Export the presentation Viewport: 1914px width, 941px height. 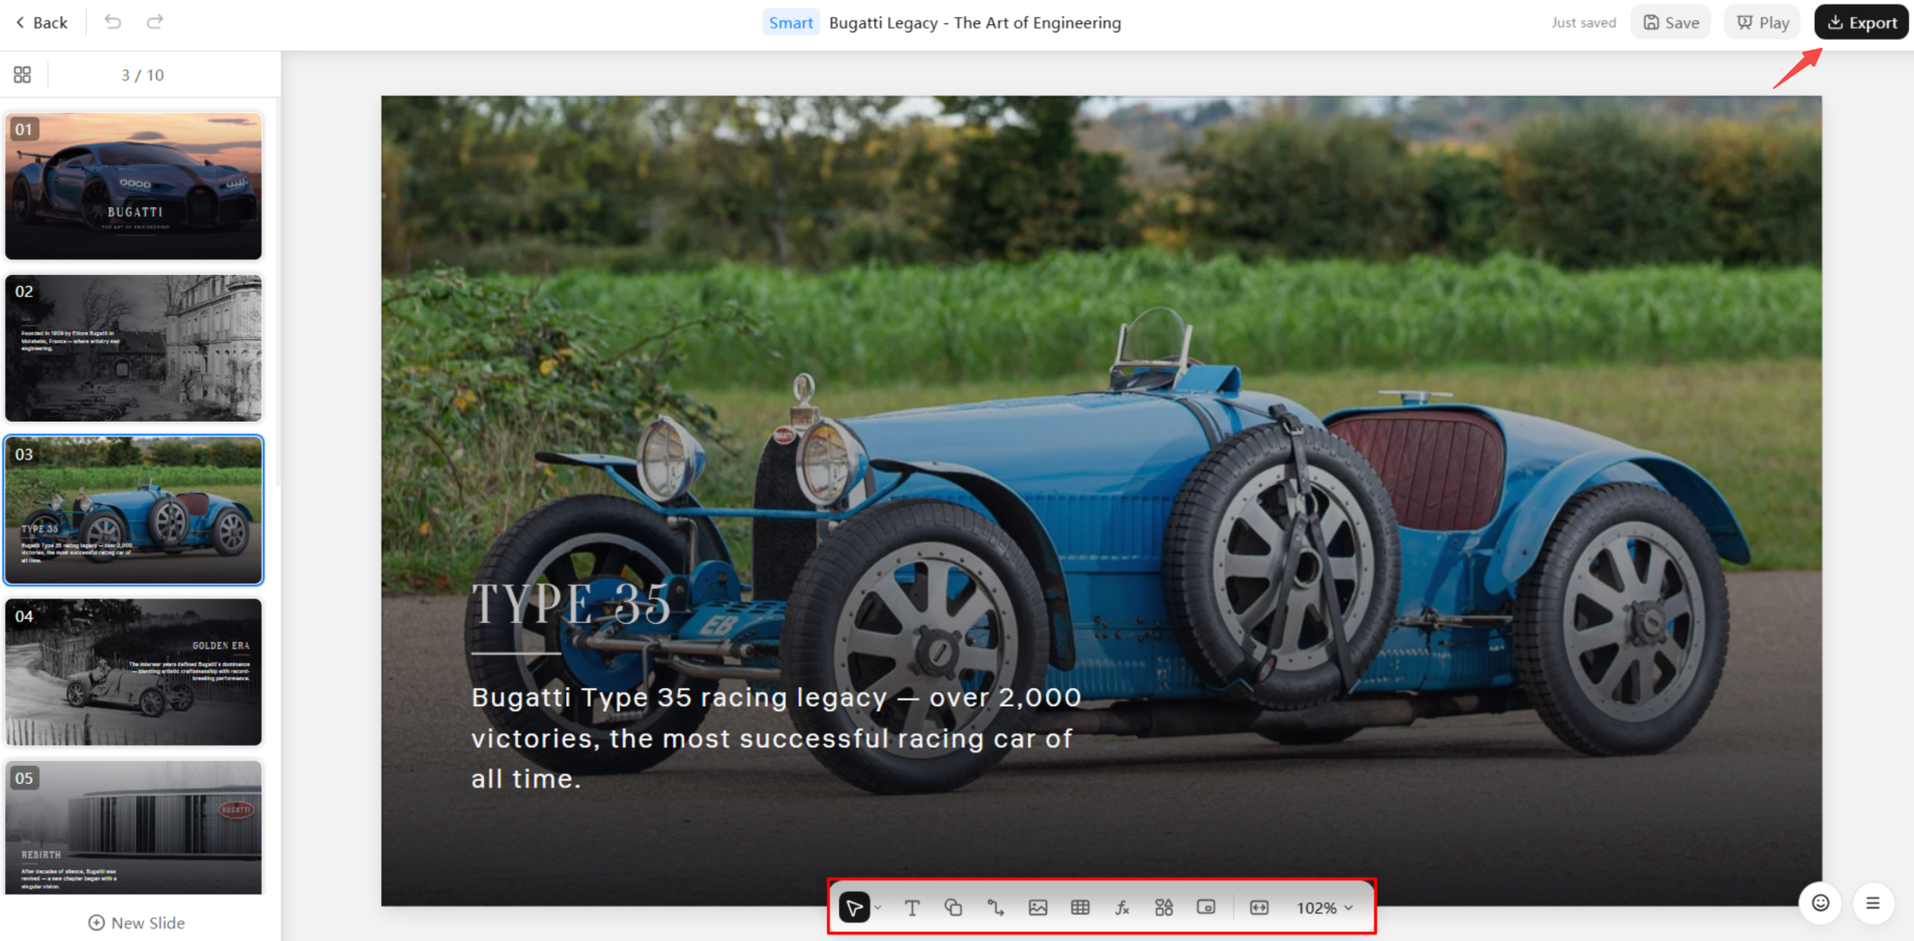[x=1861, y=23]
